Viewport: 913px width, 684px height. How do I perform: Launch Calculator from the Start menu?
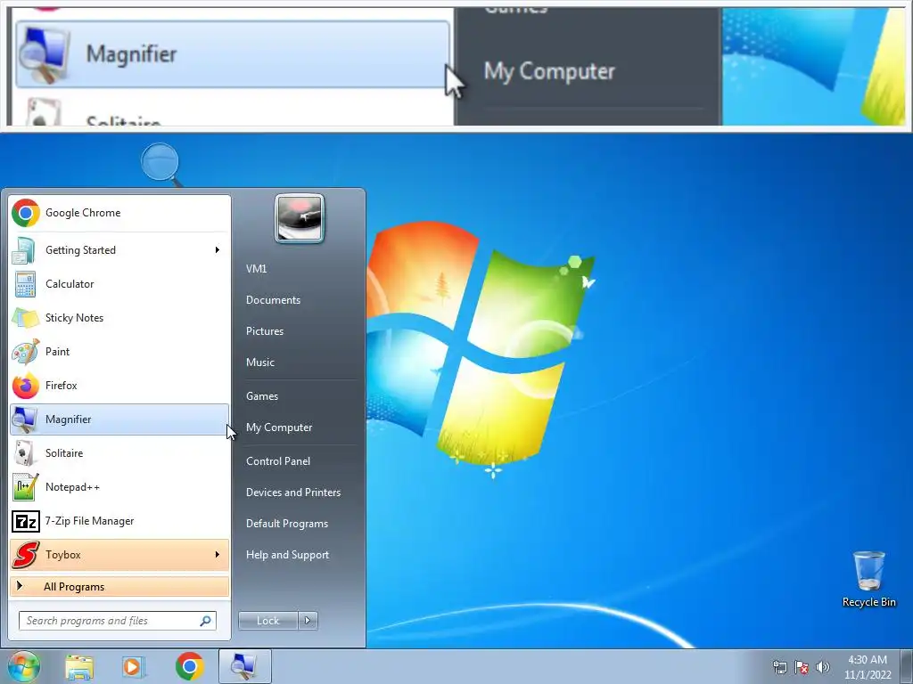pos(119,284)
